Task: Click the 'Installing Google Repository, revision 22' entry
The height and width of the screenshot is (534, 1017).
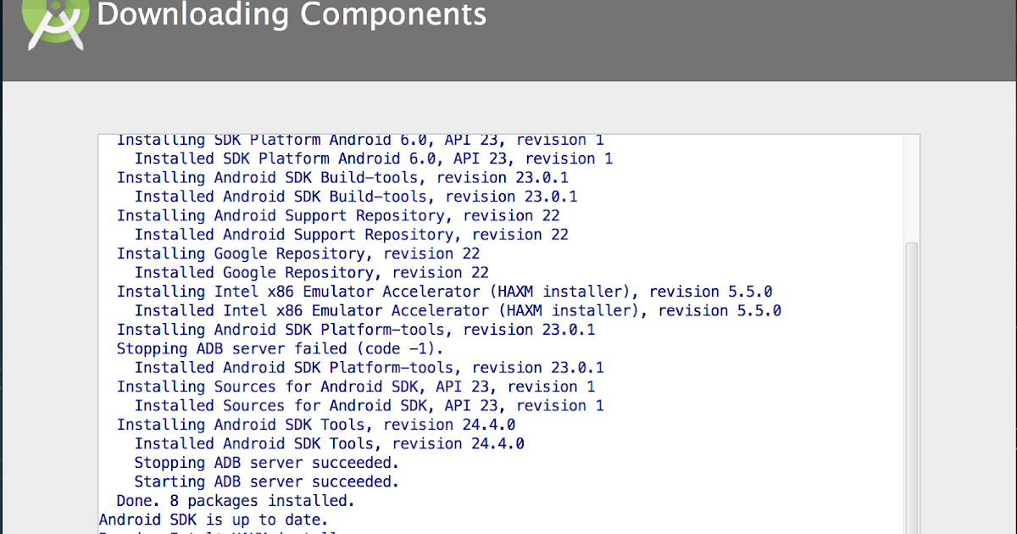Action: tap(297, 253)
